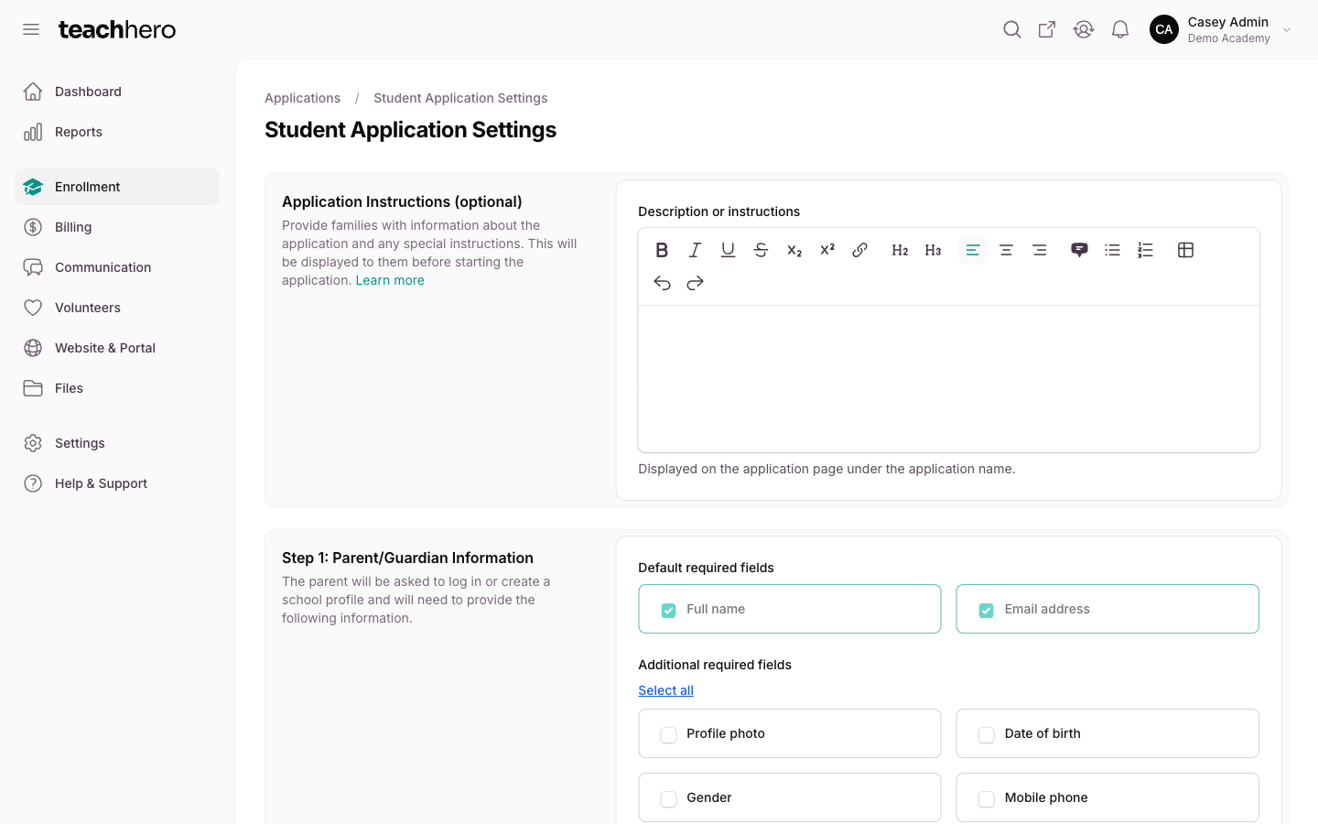Click Select all link

click(665, 690)
